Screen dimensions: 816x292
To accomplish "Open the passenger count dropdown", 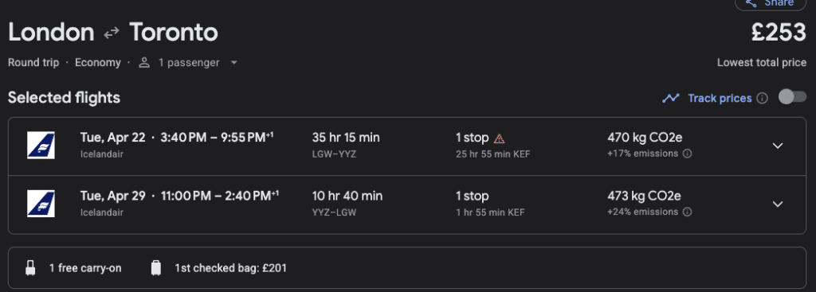I will (x=233, y=63).
